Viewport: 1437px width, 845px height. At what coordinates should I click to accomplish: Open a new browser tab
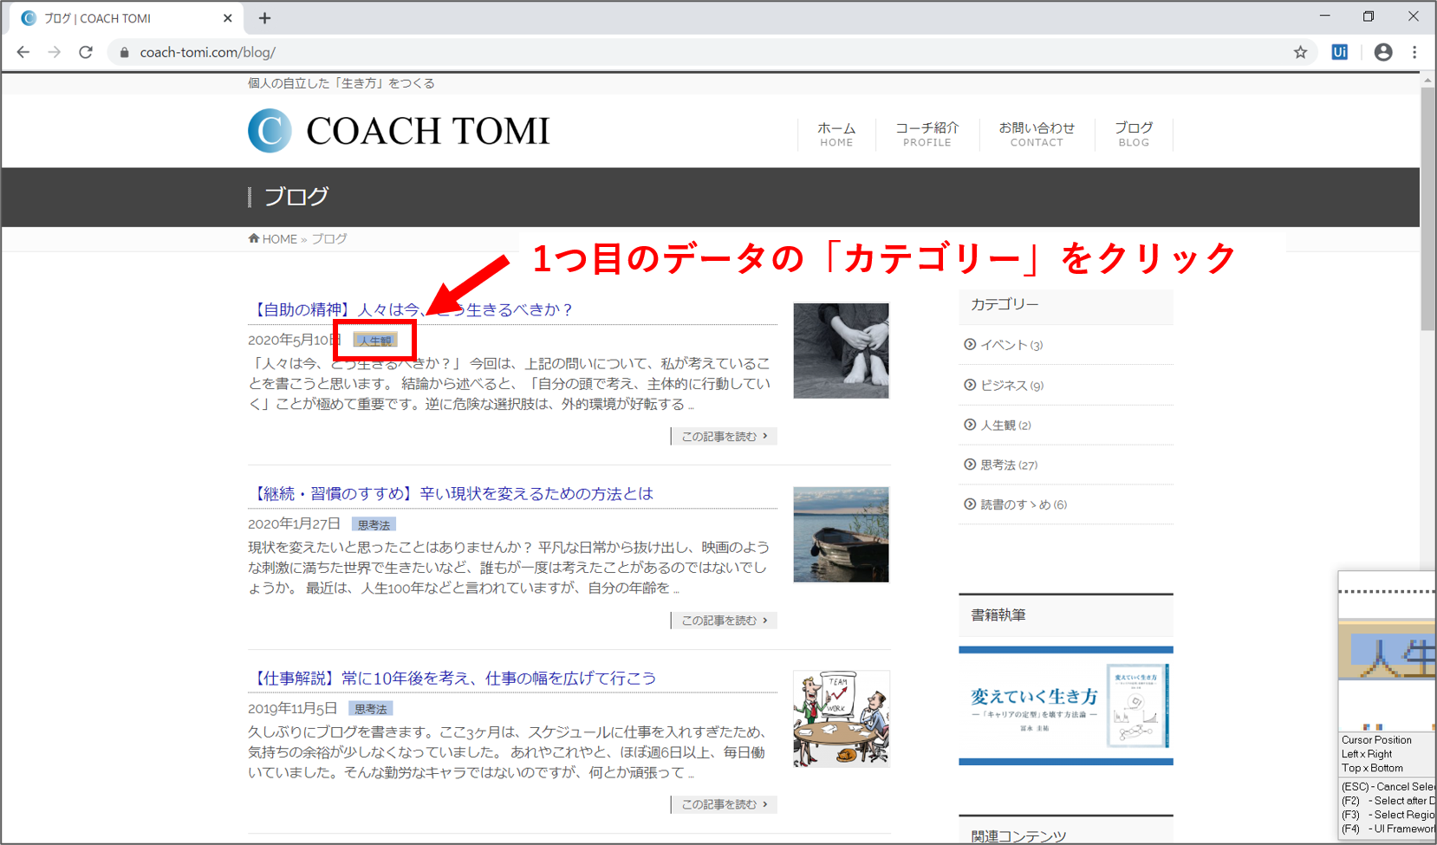coord(265,18)
